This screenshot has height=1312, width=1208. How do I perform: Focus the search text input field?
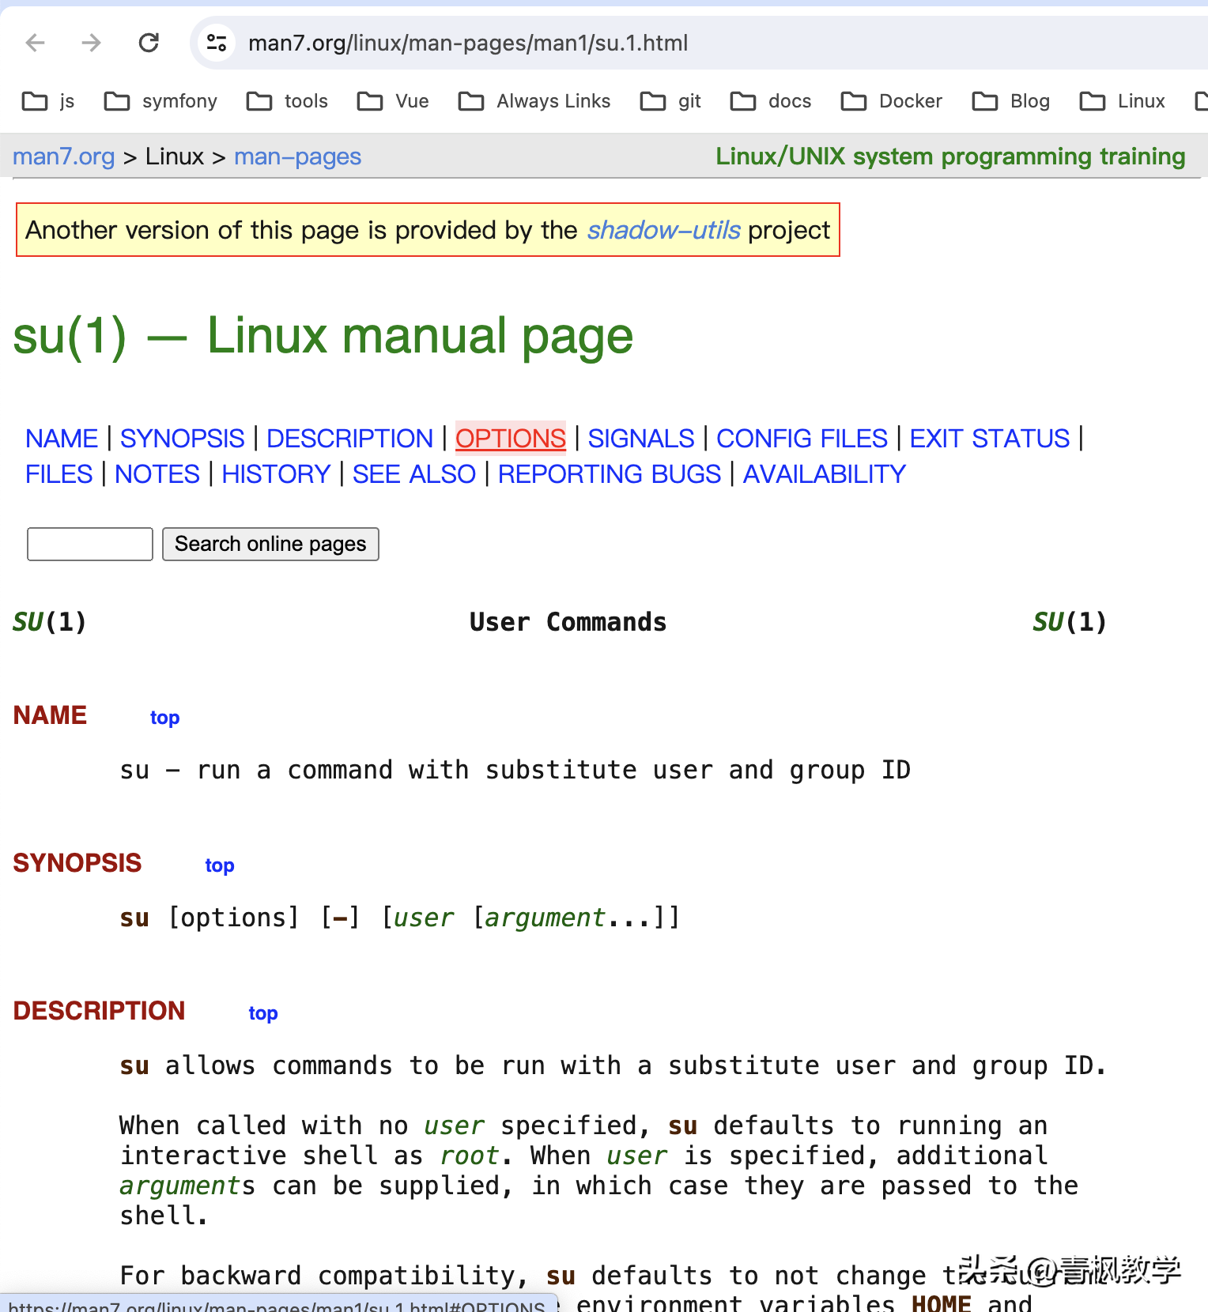(90, 545)
